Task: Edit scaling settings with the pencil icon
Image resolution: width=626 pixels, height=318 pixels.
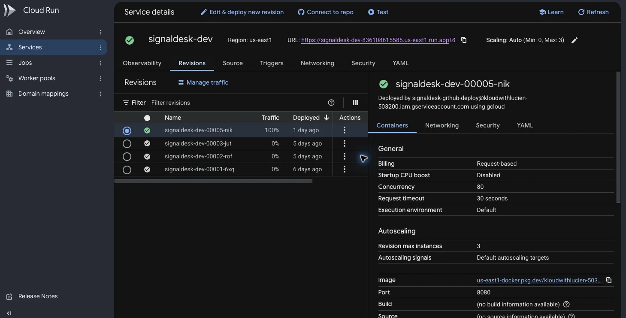Action: [x=575, y=40]
